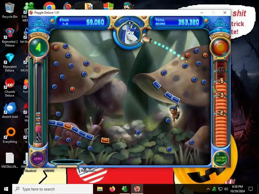Close the Peggle Deluxe window
Viewport: 259px width, 194px height.
pos(225,13)
